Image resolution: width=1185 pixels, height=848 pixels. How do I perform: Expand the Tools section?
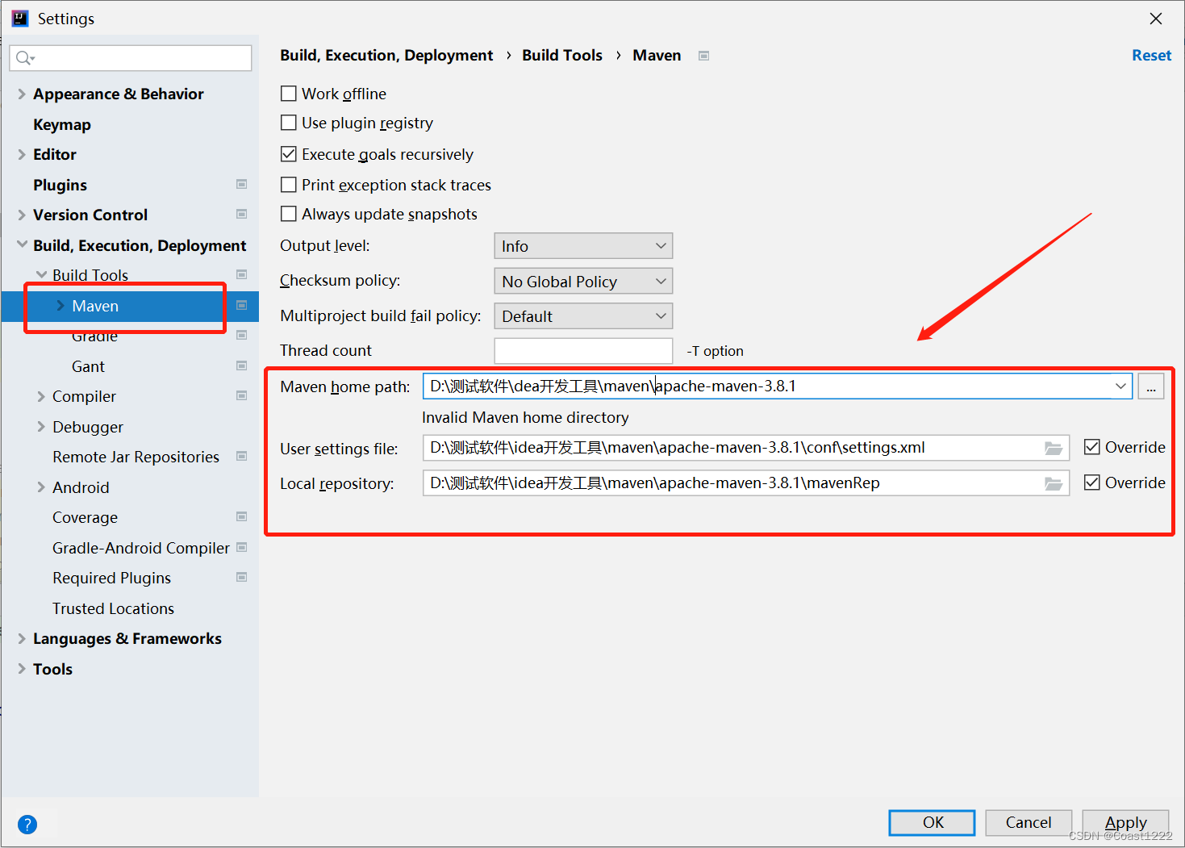click(22, 669)
